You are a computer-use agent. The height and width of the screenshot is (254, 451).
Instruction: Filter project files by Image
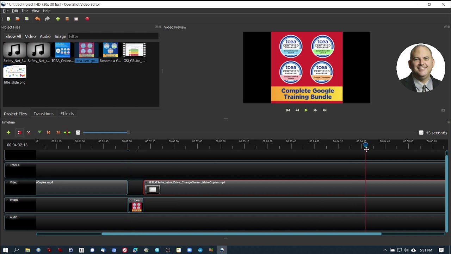[x=60, y=36]
